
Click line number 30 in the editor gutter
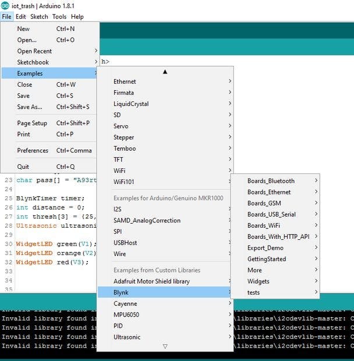[9, 244]
